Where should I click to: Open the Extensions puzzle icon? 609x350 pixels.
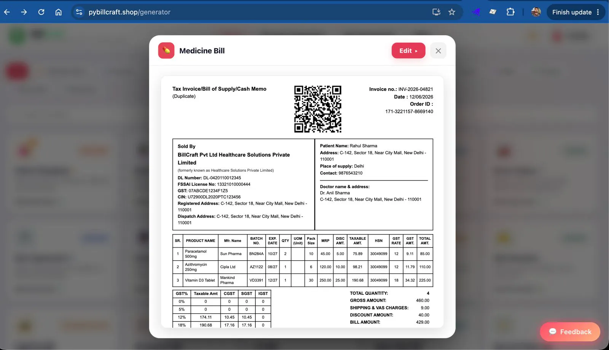pos(510,12)
